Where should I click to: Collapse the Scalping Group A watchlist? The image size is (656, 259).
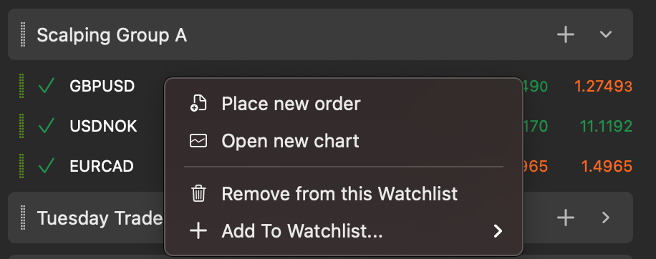[x=606, y=34]
